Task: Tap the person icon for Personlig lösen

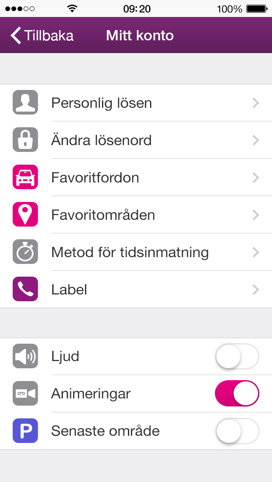Action: click(25, 103)
